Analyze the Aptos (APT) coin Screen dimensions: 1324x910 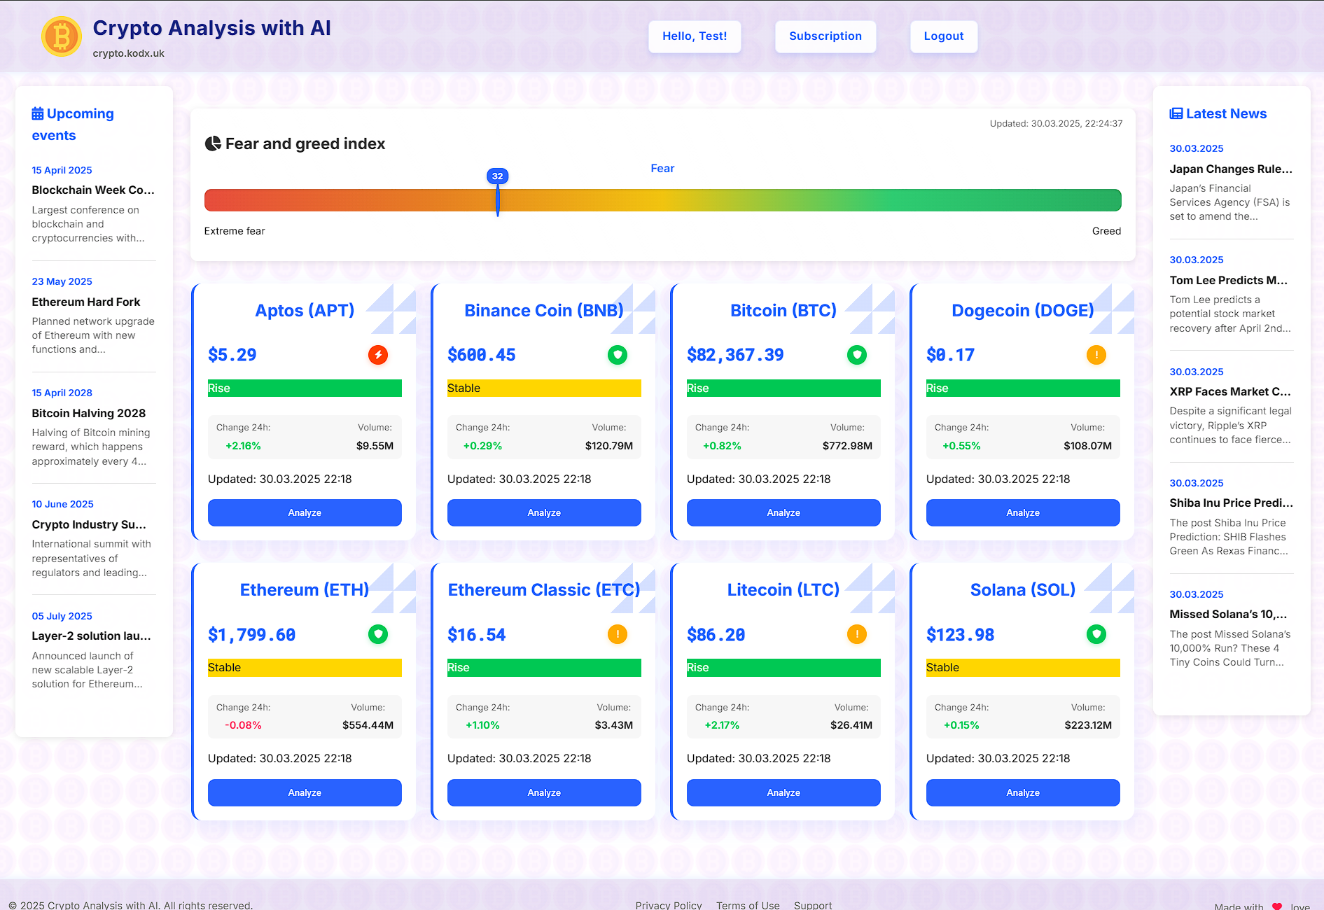tap(305, 512)
